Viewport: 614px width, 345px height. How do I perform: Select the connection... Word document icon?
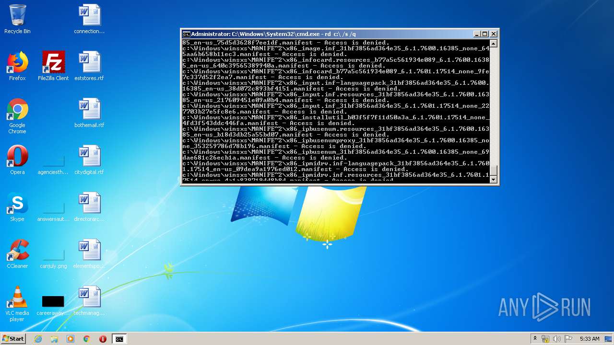coord(89,19)
